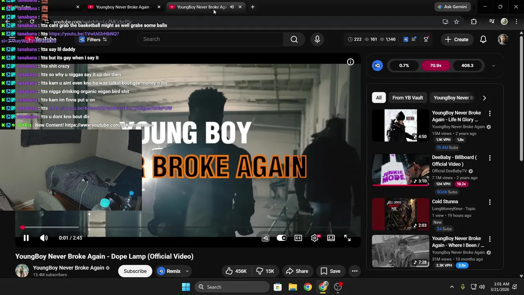
Task: Open YouTube notifications bell
Action: tap(483, 39)
